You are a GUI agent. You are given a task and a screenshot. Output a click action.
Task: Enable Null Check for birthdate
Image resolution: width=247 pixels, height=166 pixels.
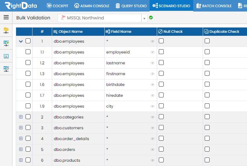pyautogui.click(x=161, y=84)
